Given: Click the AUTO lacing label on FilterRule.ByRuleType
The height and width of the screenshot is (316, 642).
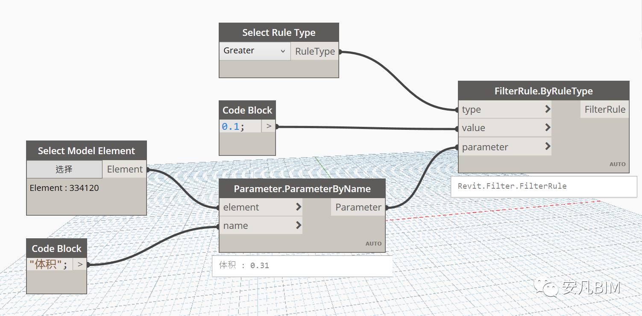Looking at the screenshot, I should click(618, 164).
